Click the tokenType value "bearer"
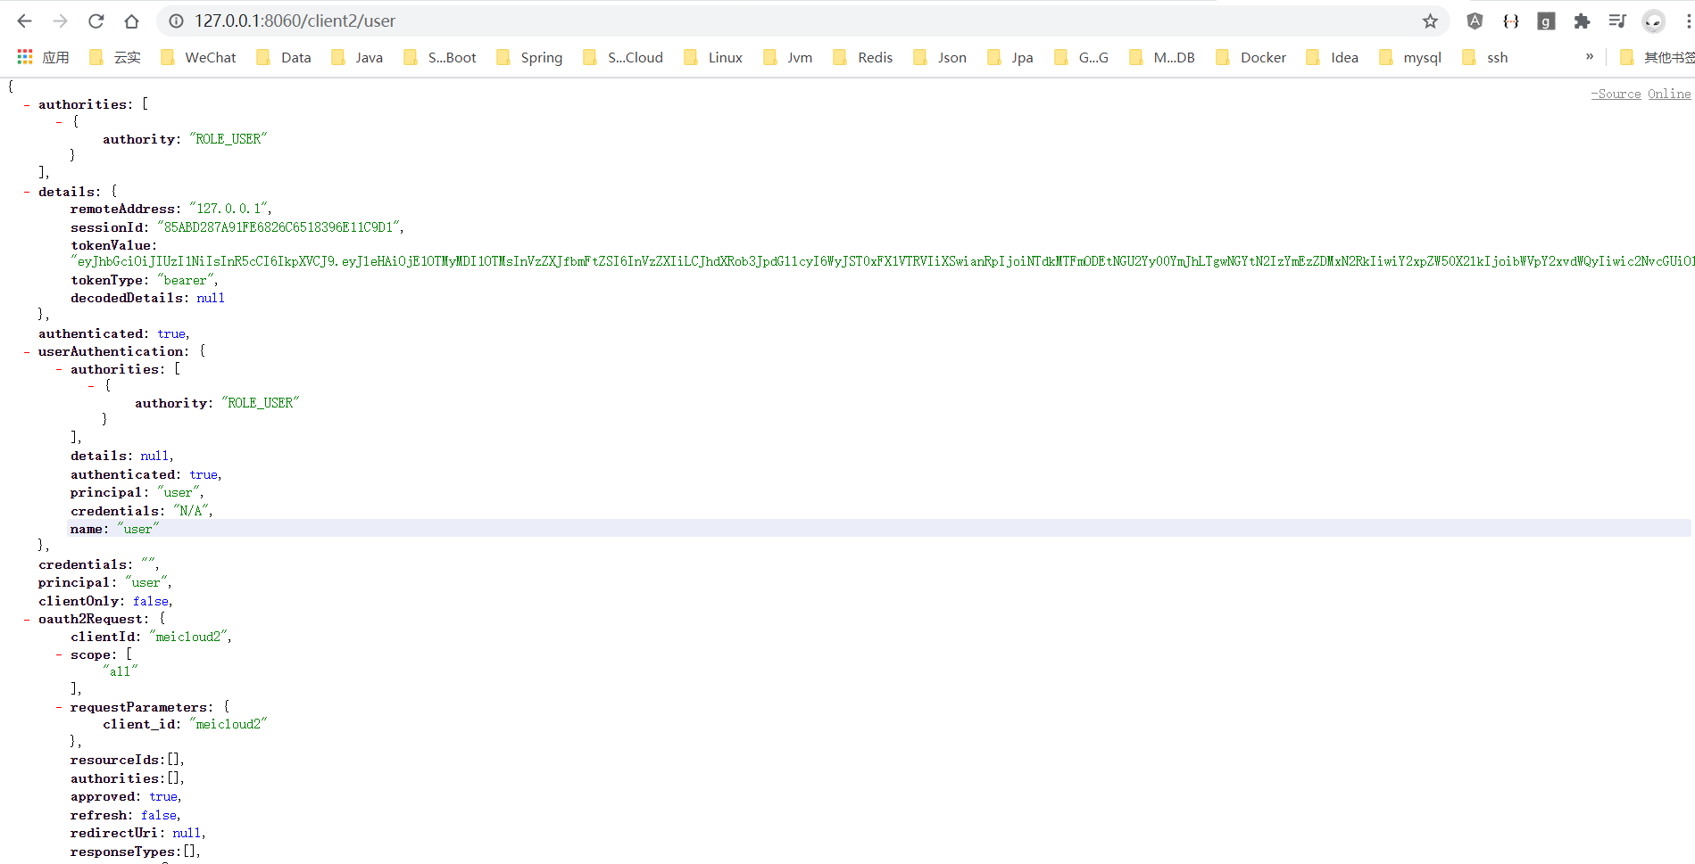The image size is (1695, 864). (186, 280)
